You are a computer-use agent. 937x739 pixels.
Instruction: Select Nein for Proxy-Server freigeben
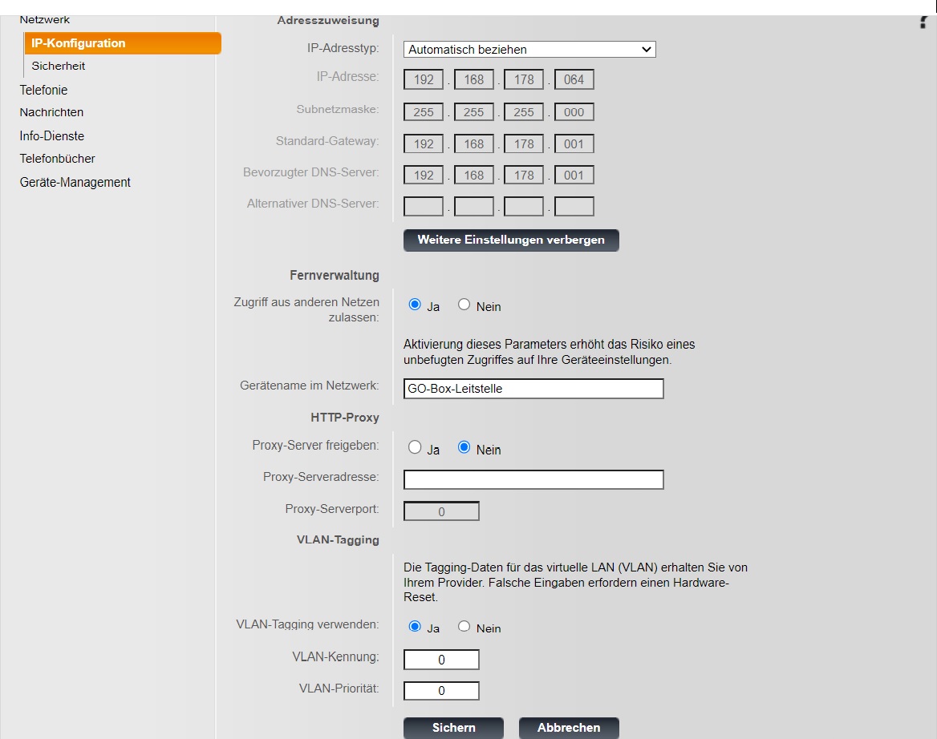click(464, 447)
